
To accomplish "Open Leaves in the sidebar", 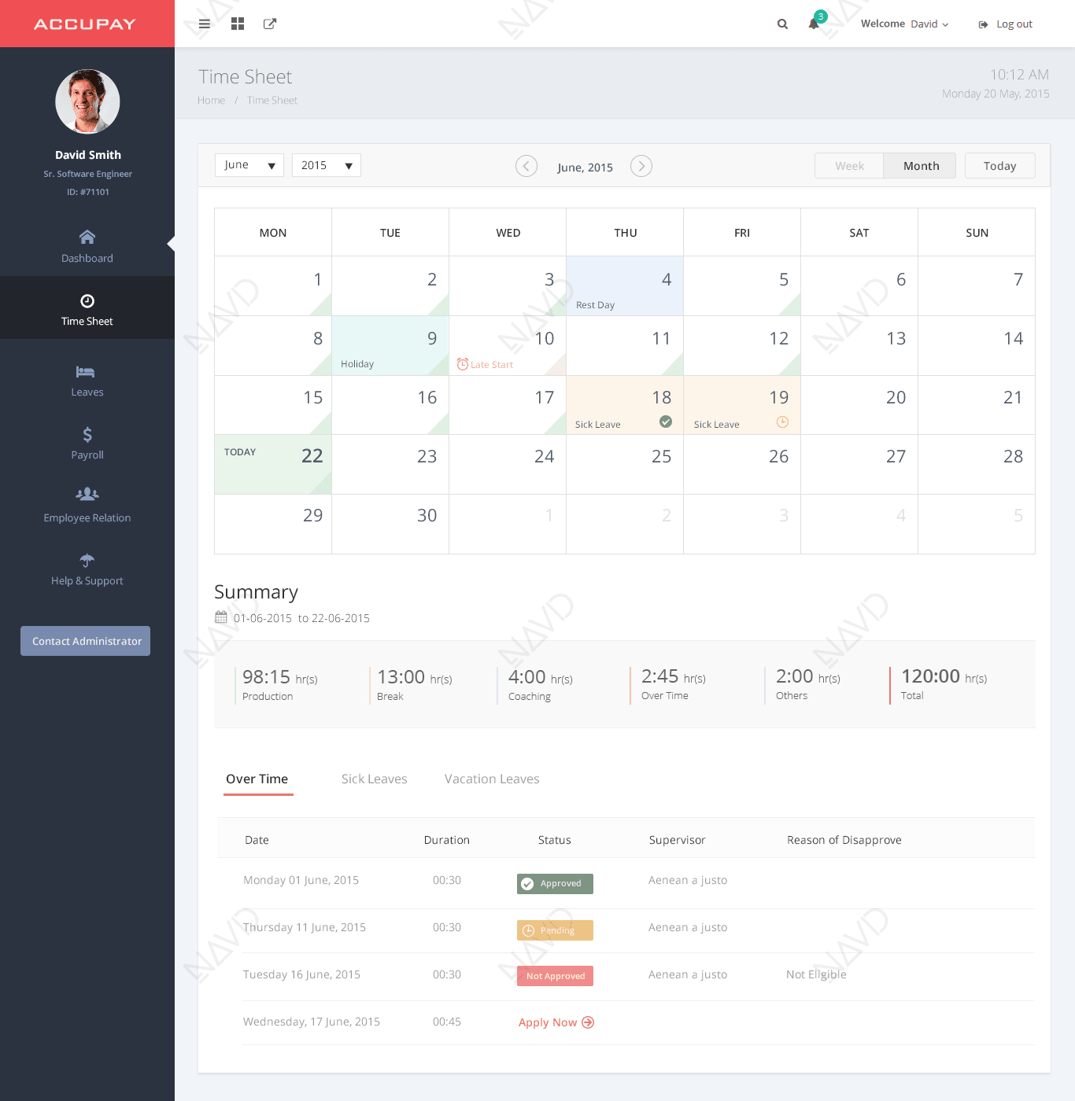I will [x=87, y=381].
